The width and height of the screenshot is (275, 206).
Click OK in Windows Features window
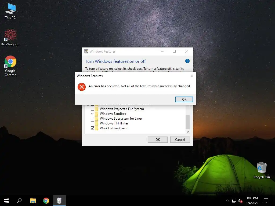158,139
